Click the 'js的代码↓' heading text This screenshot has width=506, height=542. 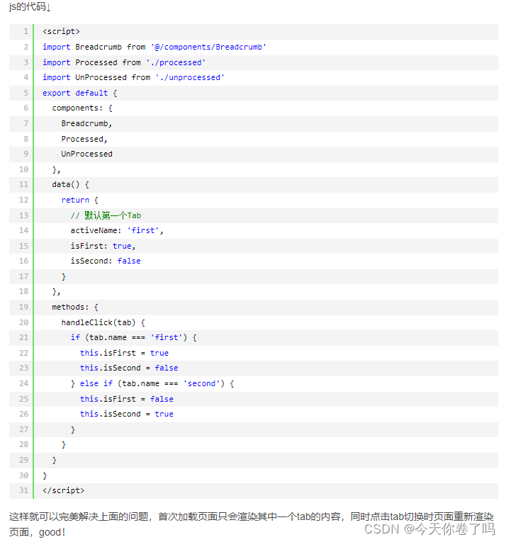30,6
